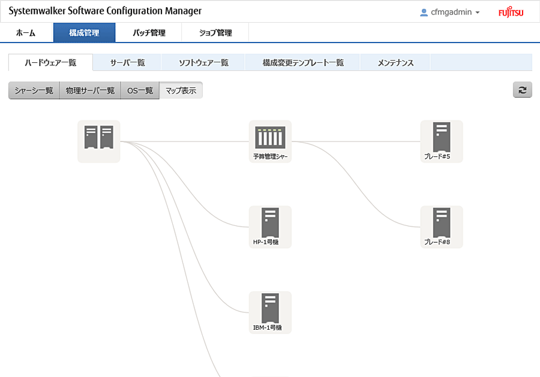Open the ジョブ管理 main tab
This screenshot has height=377, width=540.
[x=215, y=33]
